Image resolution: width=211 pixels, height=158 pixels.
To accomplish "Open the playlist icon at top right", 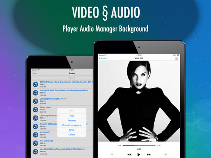I will [177, 58].
